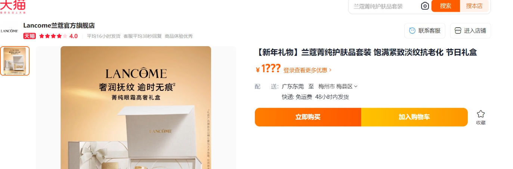Click the star 收藏 favorite icon
Image resolution: width=513 pixels, height=169 pixels.
pyautogui.click(x=481, y=114)
